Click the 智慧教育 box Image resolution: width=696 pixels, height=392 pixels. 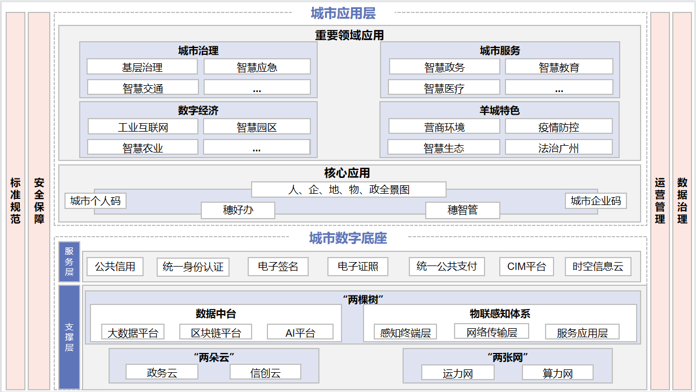click(559, 67)
